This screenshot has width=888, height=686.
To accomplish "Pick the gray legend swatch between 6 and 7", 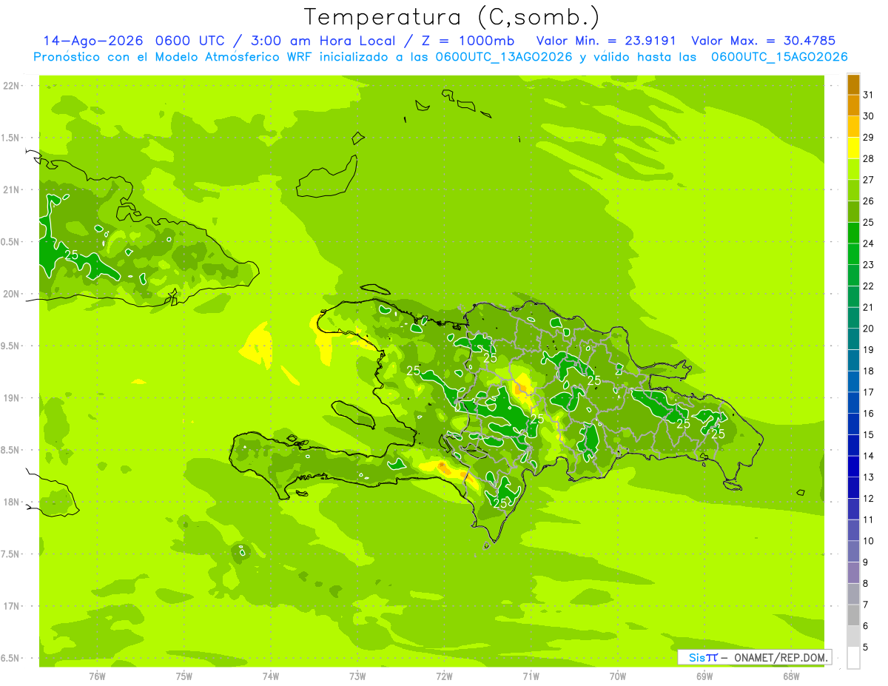I will click(x=853, y=615).
